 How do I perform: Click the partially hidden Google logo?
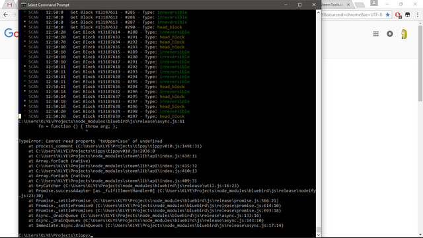point(11,33)
